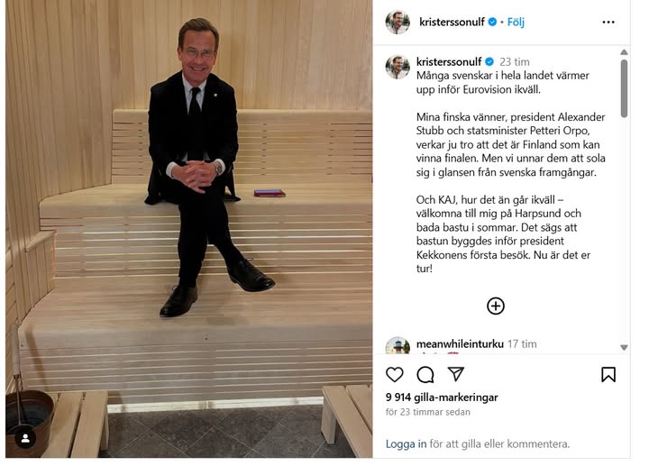Save the post with the bookmark icon

pos(608,375)
